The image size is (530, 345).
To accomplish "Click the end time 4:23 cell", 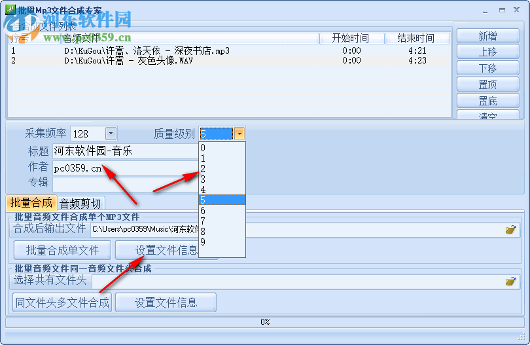I will click(x=417, y=60).
